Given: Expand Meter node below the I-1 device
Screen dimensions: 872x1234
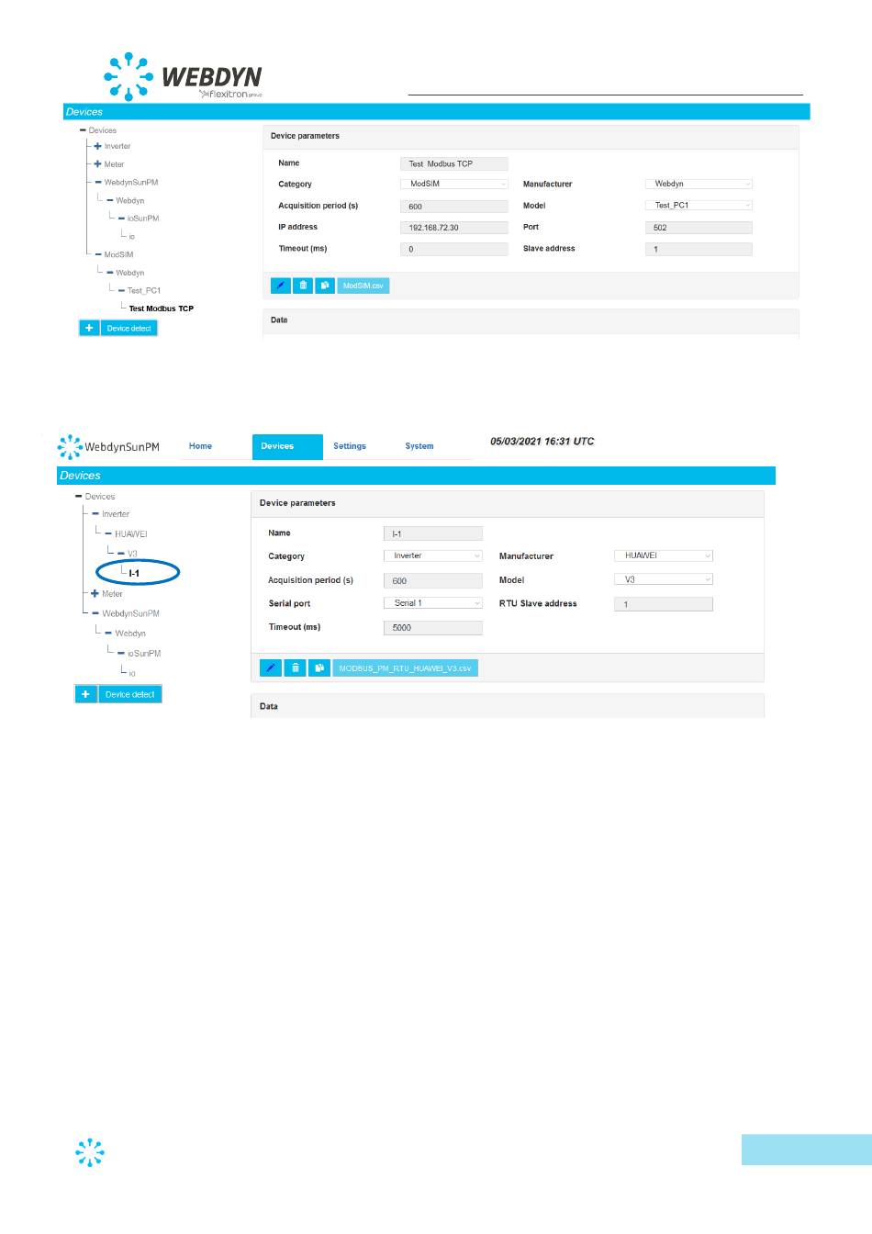Looking at the screenshot, I should point(95,594).
